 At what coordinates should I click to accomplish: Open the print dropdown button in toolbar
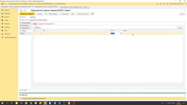coord(73,14)
